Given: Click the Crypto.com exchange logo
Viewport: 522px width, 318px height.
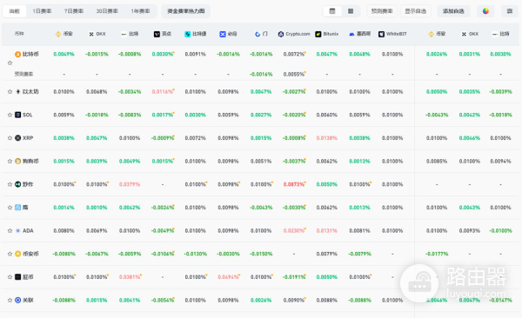Looking at the screenshot, I should coord(281,34).
